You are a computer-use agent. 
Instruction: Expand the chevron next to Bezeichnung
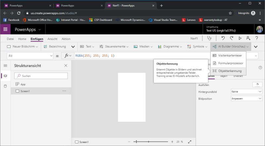(x=73, y=47)
